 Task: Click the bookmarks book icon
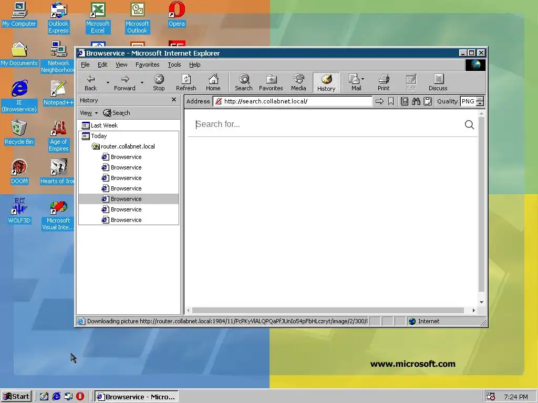(405, 101)
